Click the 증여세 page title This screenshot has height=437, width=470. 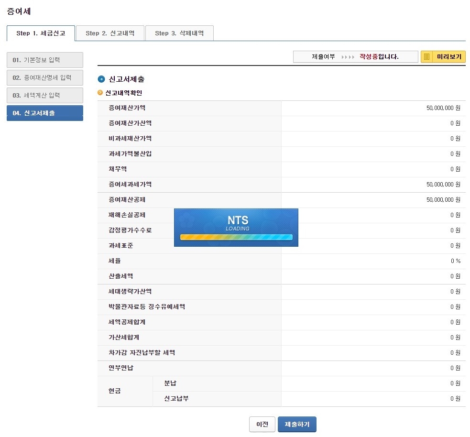tap(19, 11)
